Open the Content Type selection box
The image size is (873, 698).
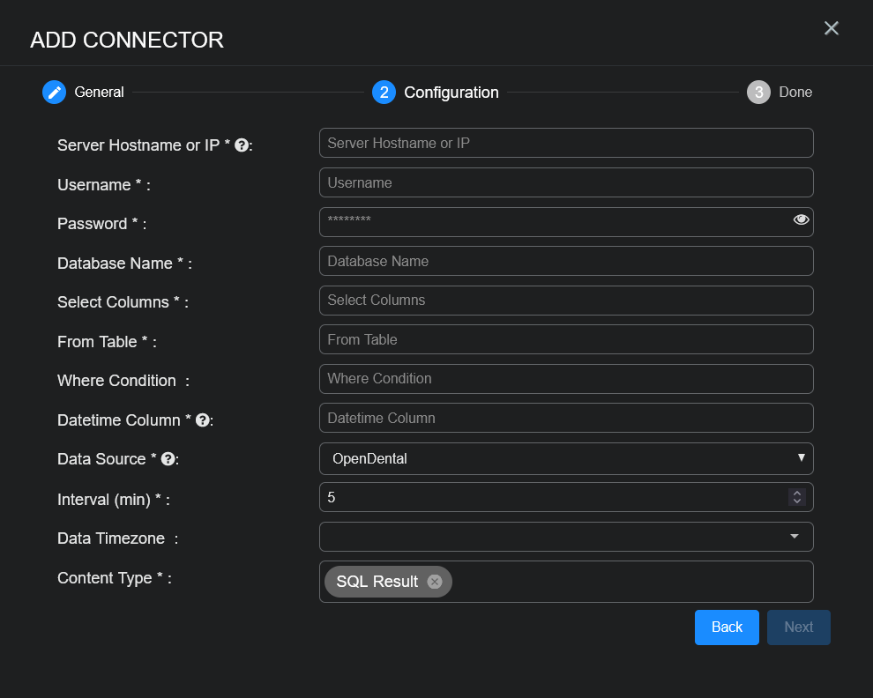(630, 582)
